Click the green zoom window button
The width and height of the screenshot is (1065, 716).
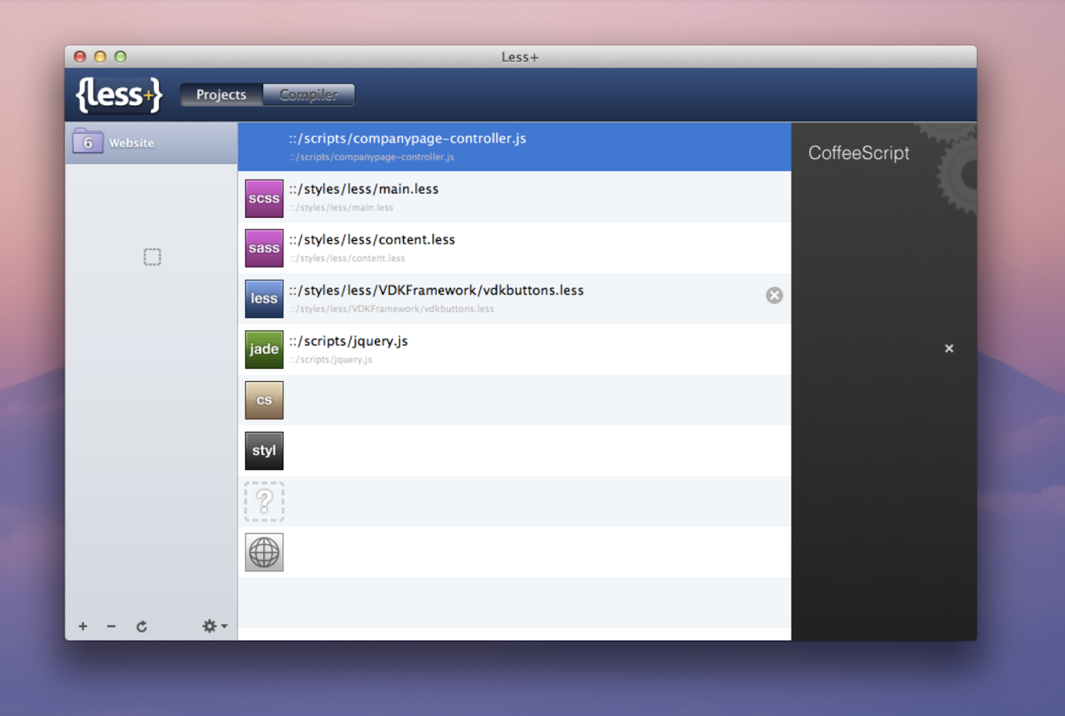pyautogui.click(x=120, y=57)
